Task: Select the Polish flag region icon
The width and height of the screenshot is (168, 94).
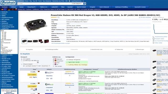Action: (15, 9)
